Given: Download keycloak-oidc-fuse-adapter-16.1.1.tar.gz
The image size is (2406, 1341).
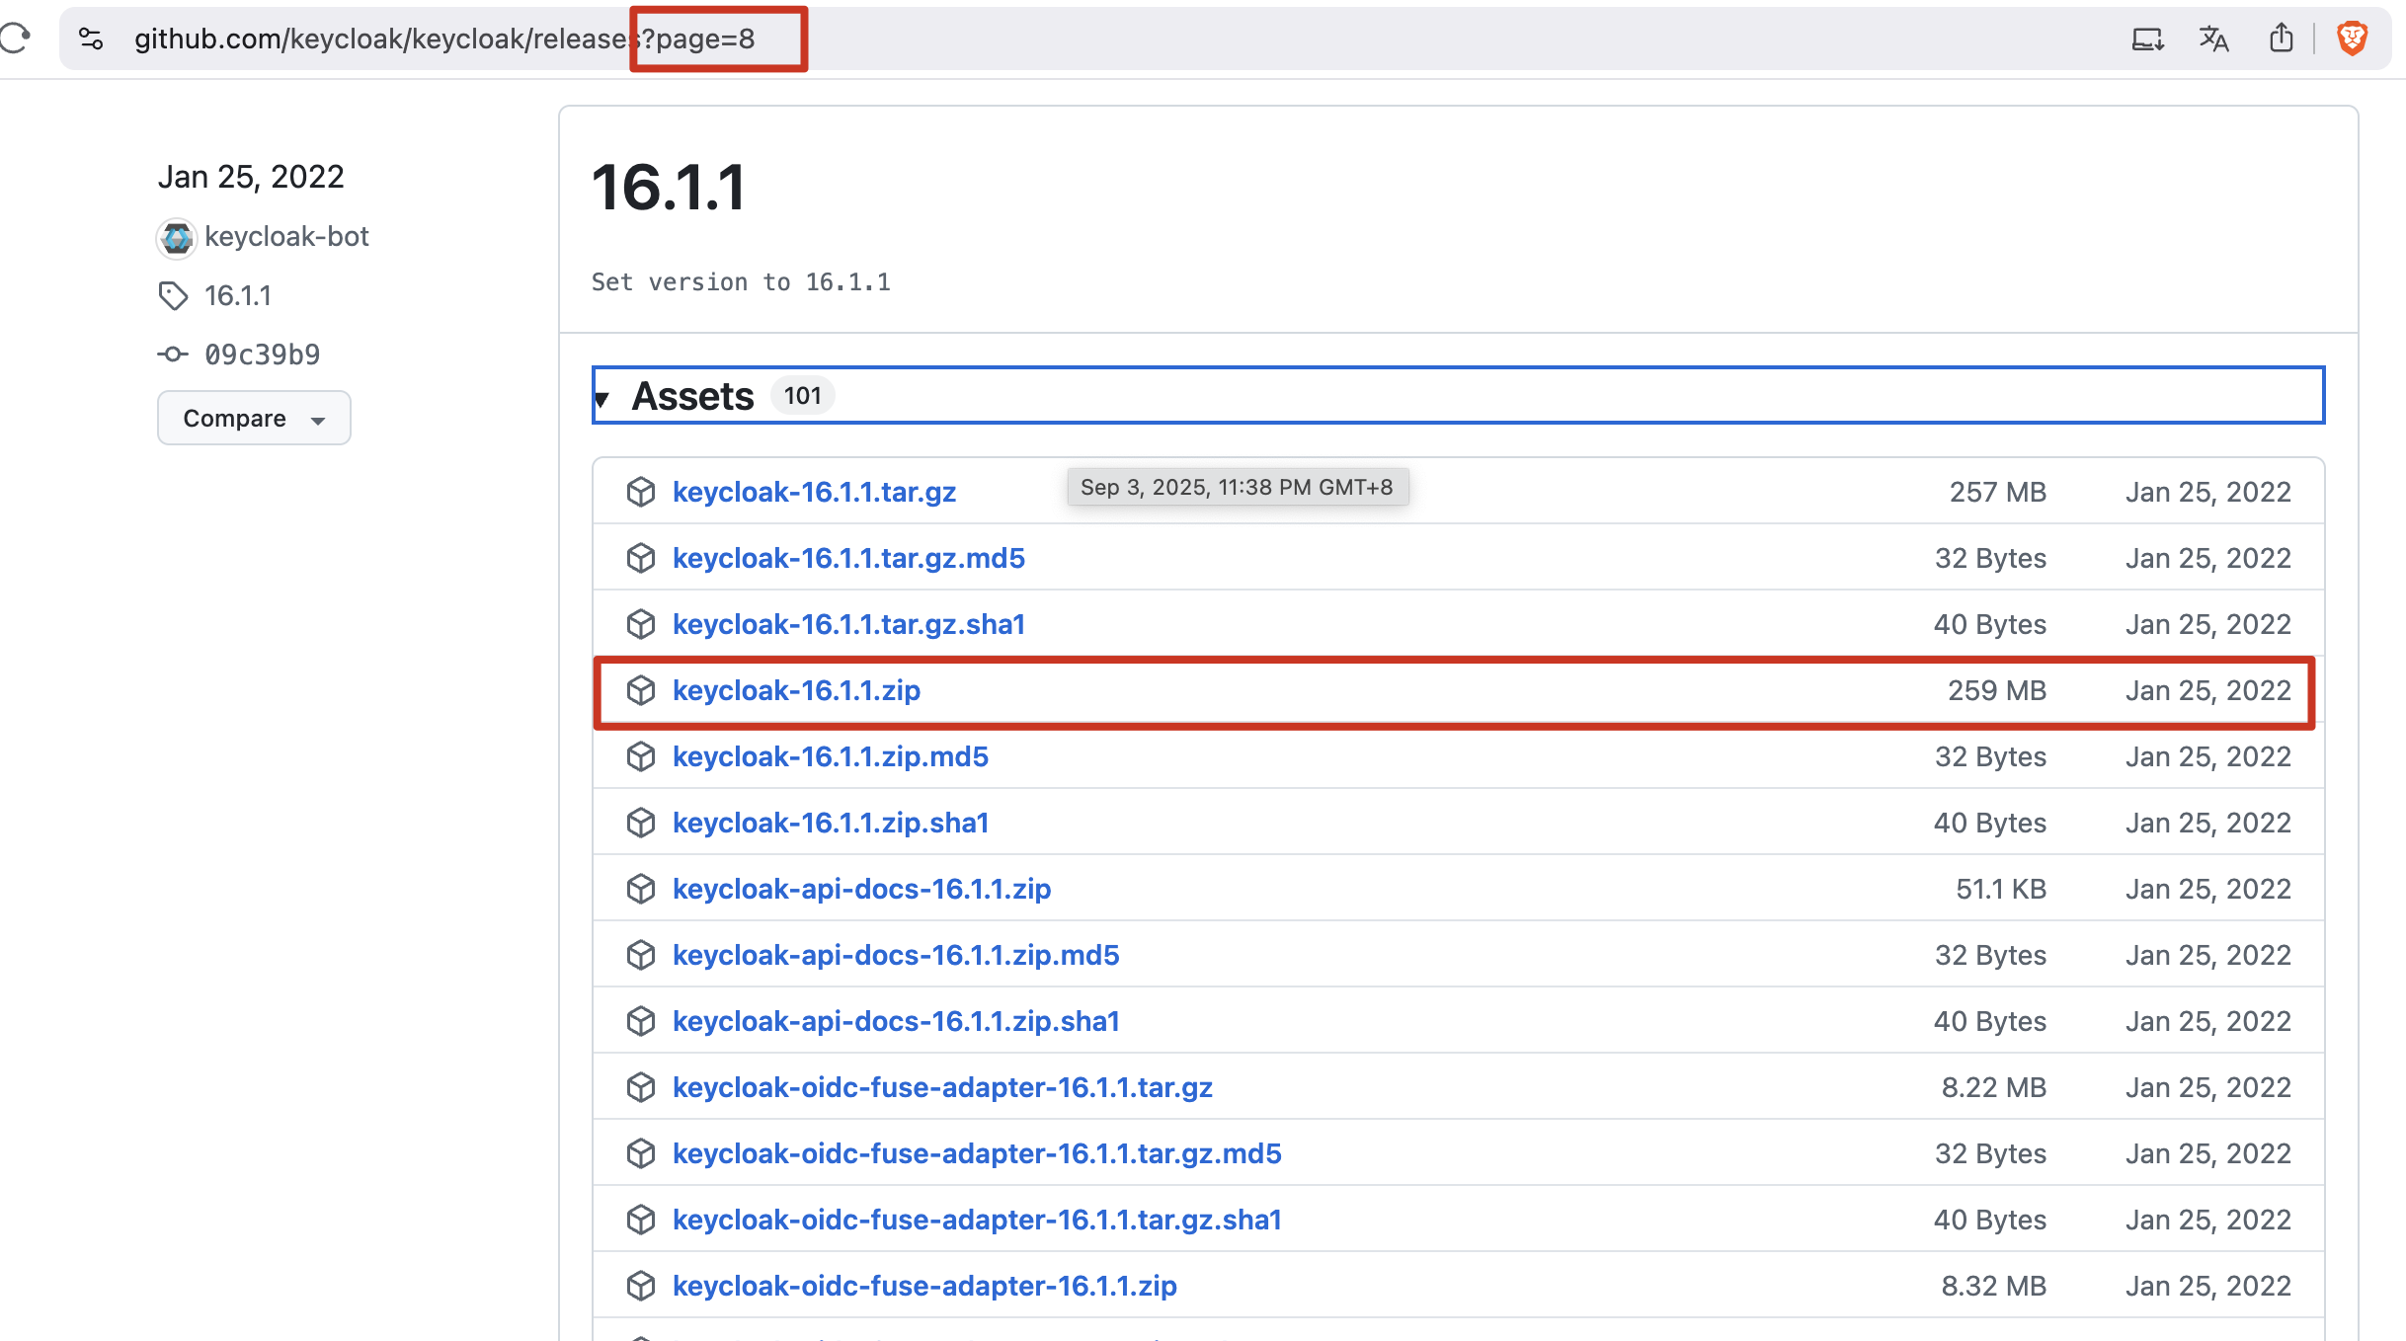Looking at the screenshot, I should pyautogui.click(x=942, y=1087).
